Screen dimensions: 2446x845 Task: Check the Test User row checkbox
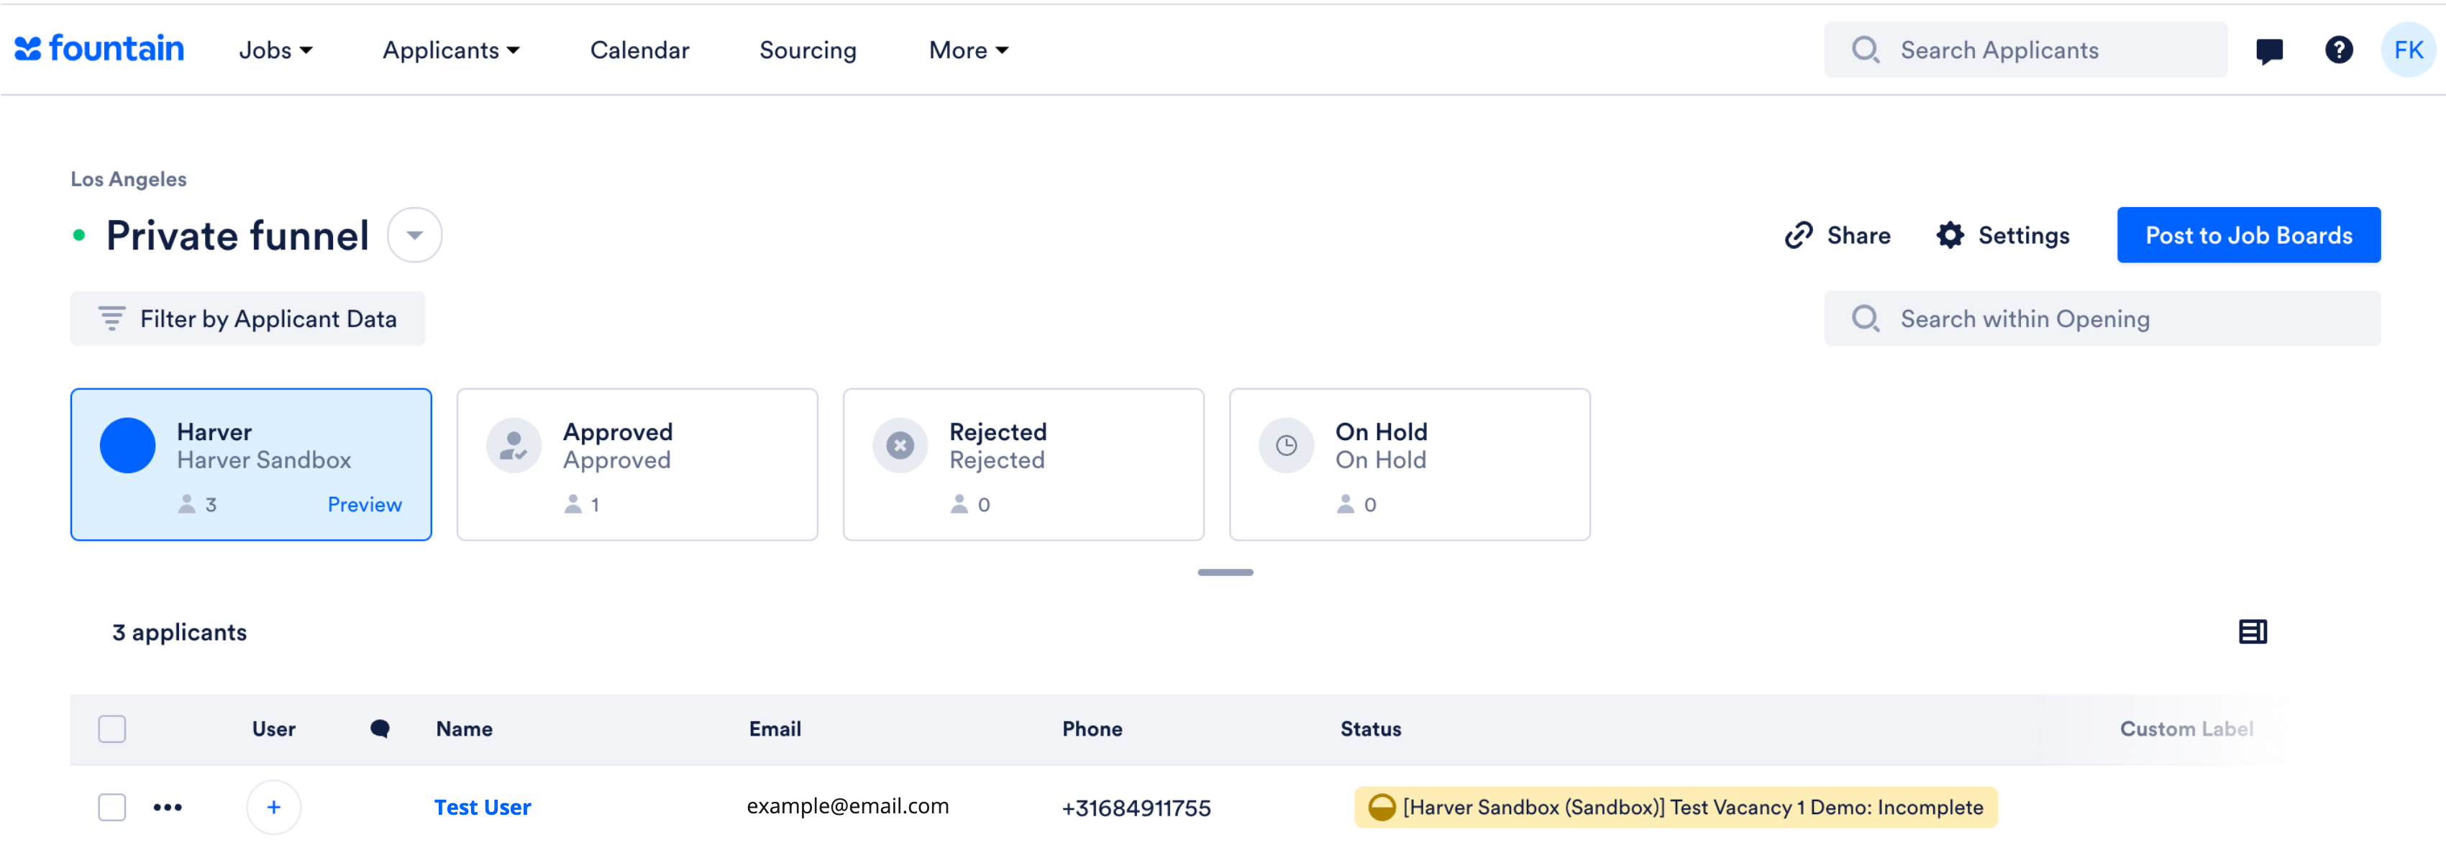[112, 807]
